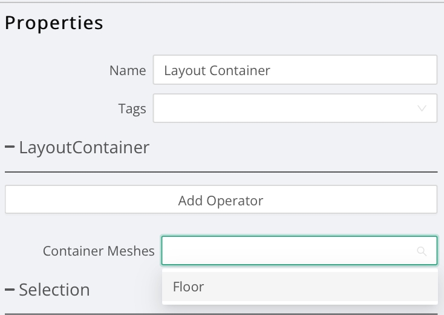This screenshot has width=444, height=315.
Task: Click the Tags label
Action: [132, 108]
